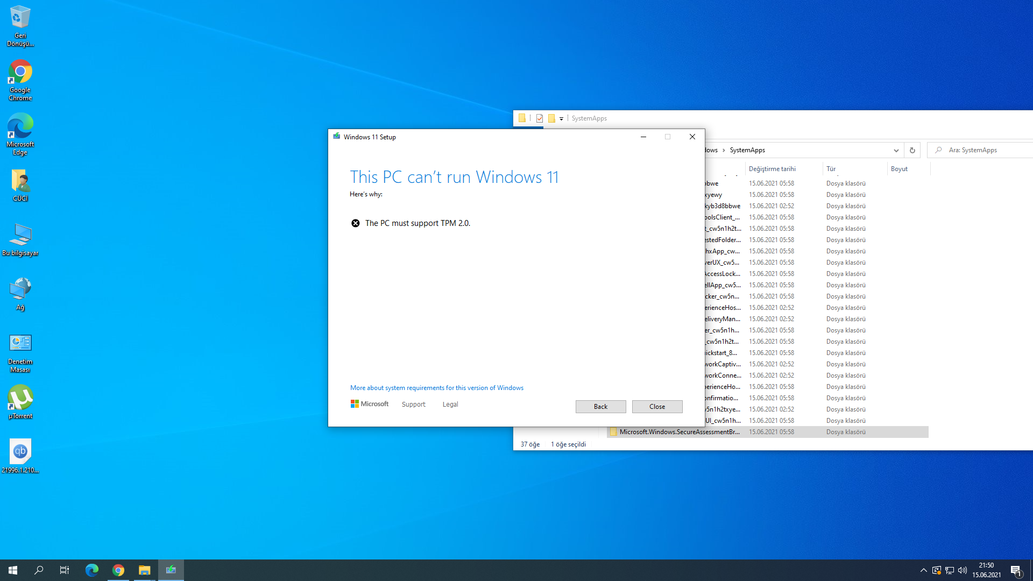Switch to Windows 11 Setup taskbar item
The width and height of the screenshot is (1033, 581).
[x=171, y=570]
